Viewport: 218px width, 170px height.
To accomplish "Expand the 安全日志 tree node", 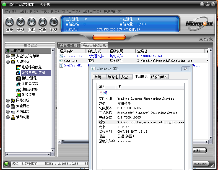I will 8,106.
